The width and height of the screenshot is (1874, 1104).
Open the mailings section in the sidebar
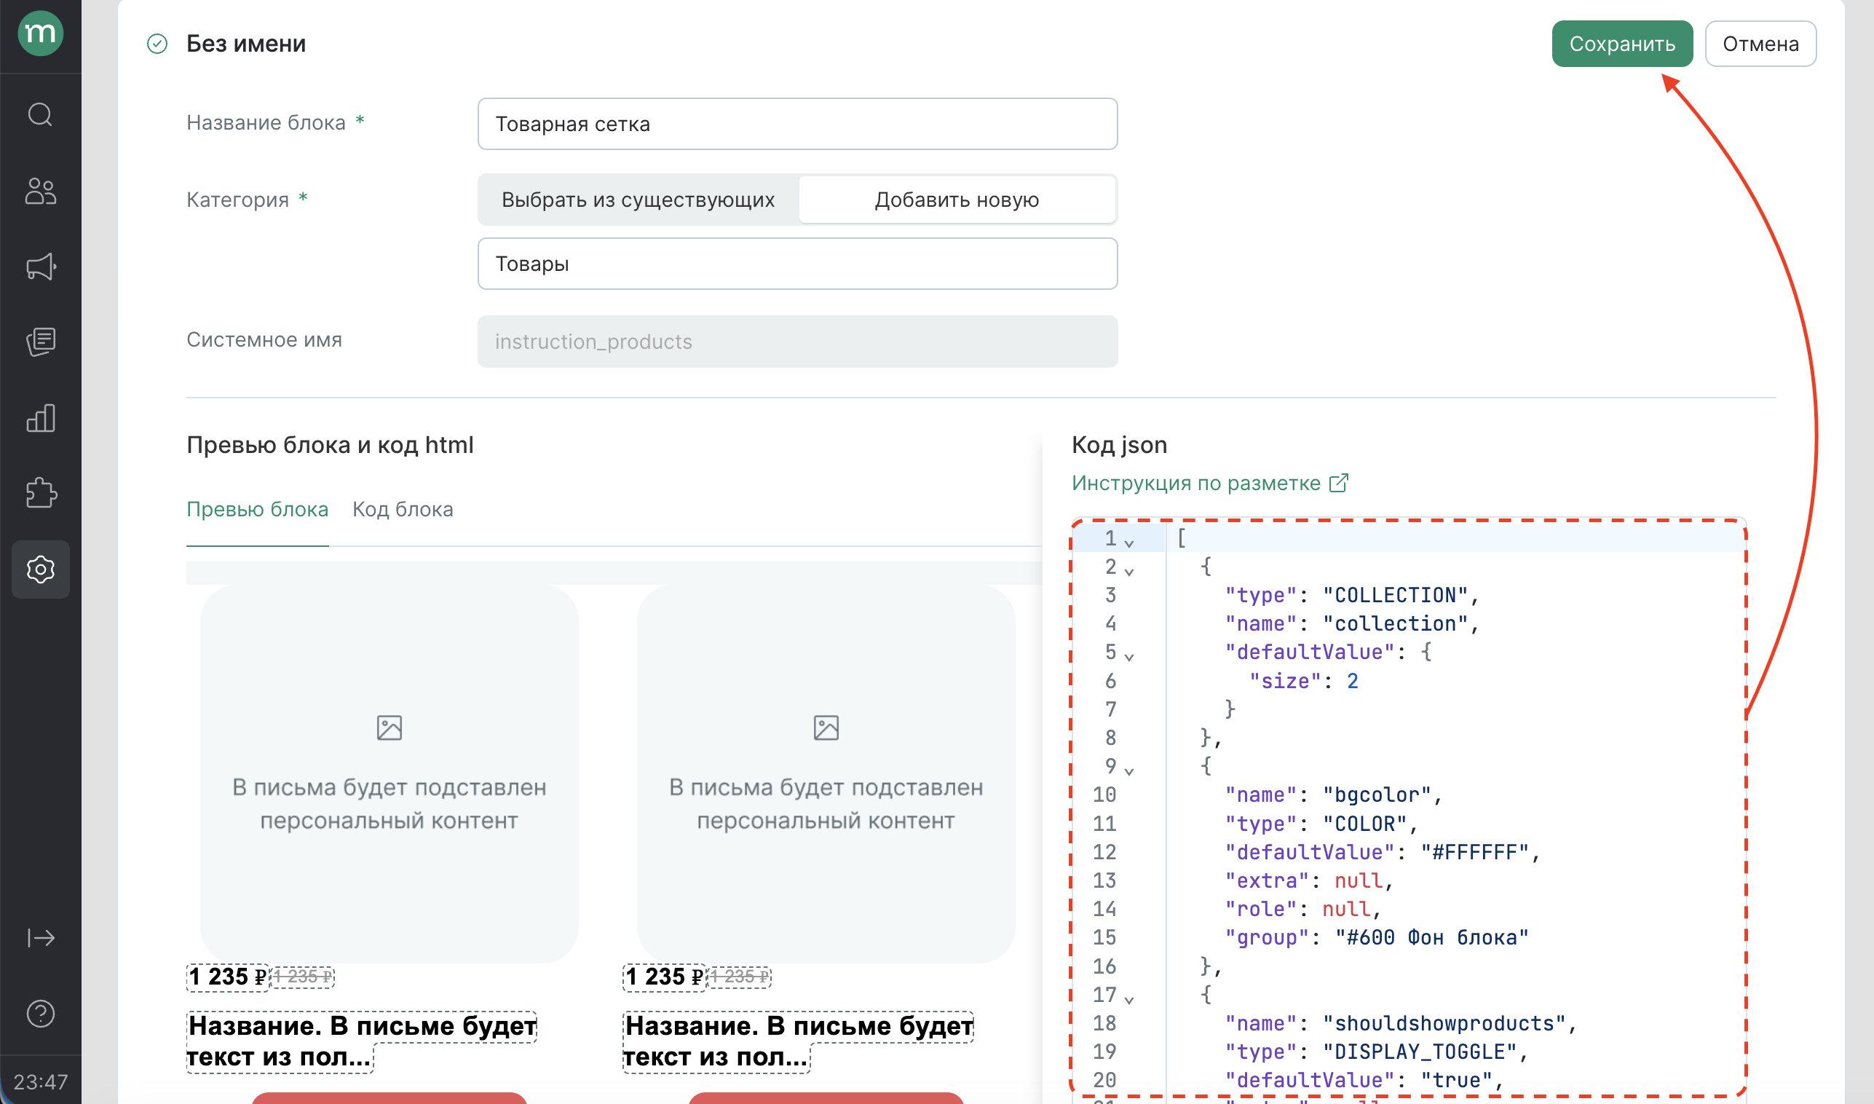pos(40,342)
